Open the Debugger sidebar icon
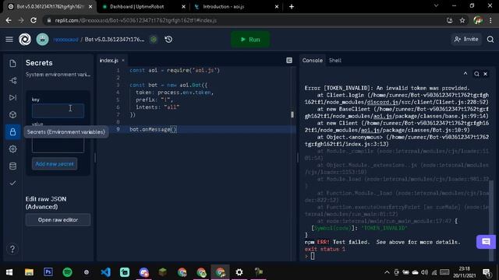The width and height of the screenshot is (499, 280). tap(12, 97)
